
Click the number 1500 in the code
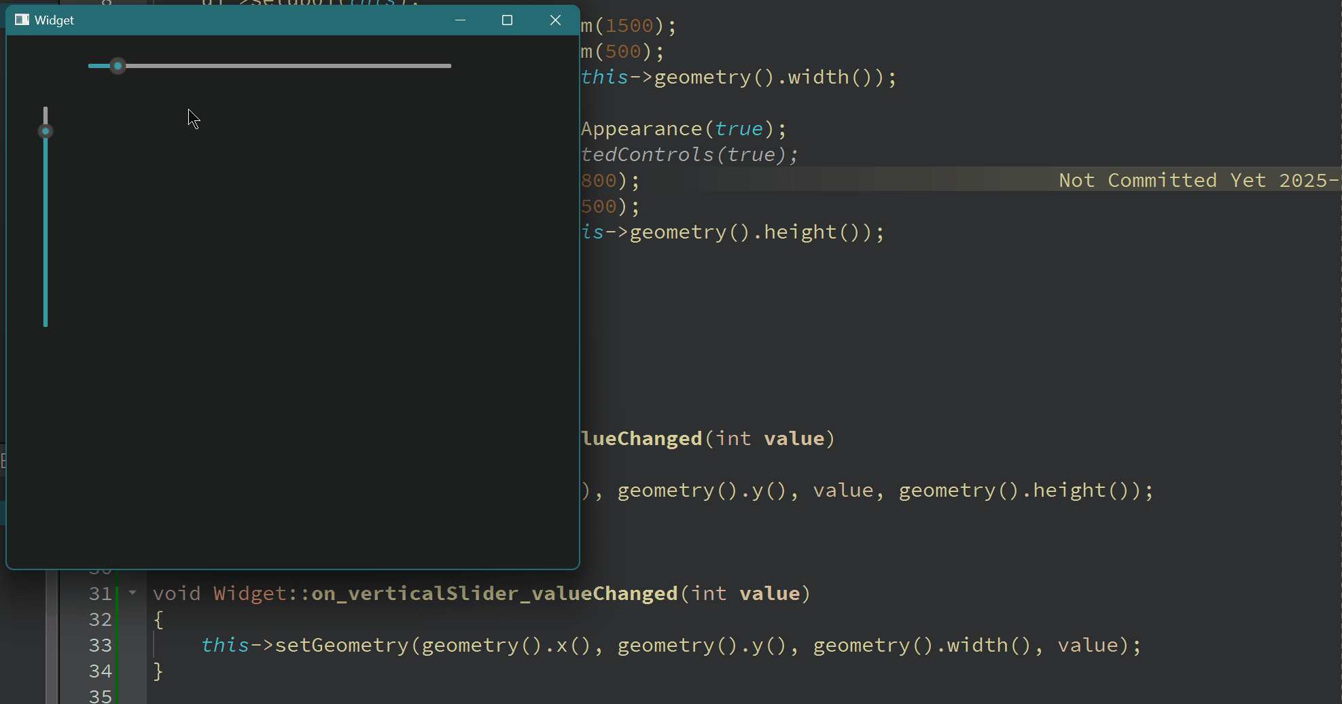point(629,26)
